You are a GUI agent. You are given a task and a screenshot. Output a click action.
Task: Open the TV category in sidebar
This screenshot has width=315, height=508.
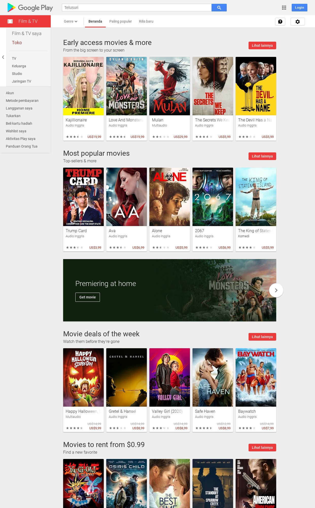tap(14, 58)
